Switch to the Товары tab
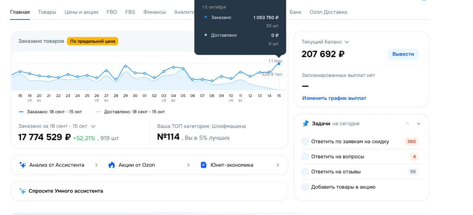The height and width of the screenshot is (215, 473). pyautogui.click(x=47, y=12)
